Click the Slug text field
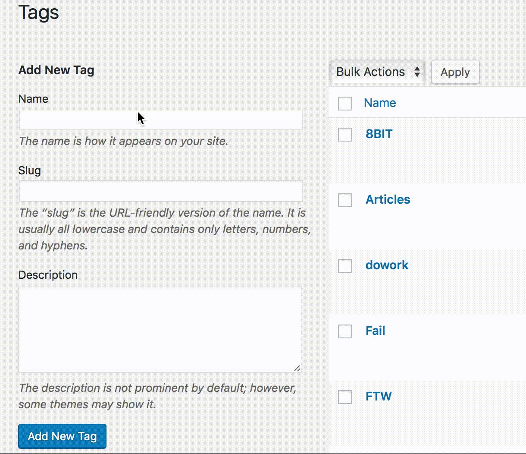The image size is (526, 454). click(160, 191)
